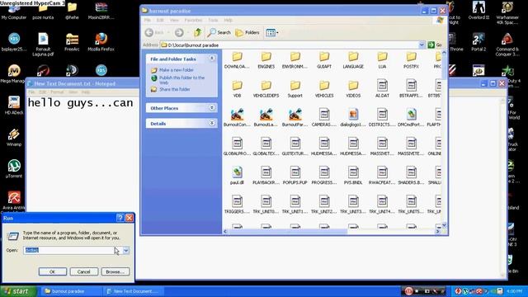Open Explorer File menu
This screenshot has width=528, height=297.
click(x=148, y=20)
